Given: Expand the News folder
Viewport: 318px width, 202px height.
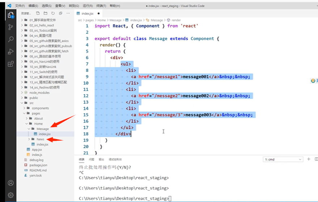Looking at the screenshot, I should tap(46, 139).
